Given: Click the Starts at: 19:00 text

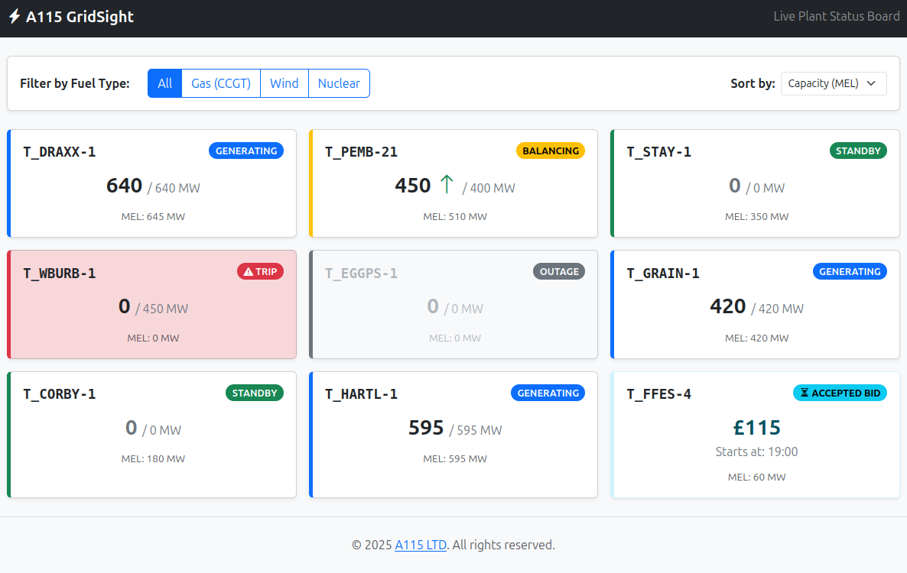Looking at the screenshot, I should tap(756, 452).
